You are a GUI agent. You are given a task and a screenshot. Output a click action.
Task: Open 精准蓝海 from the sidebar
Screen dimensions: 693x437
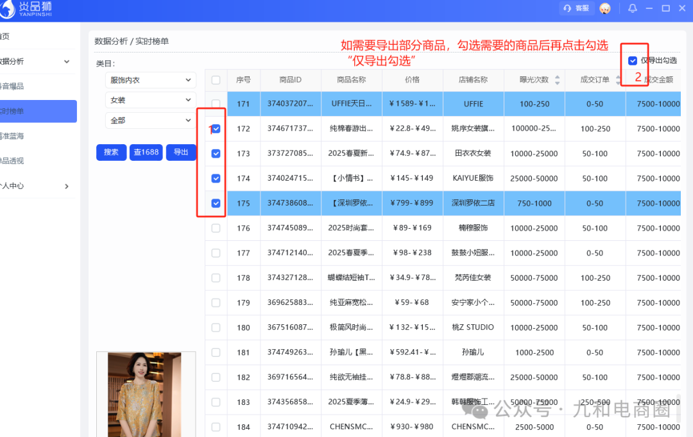26,136
